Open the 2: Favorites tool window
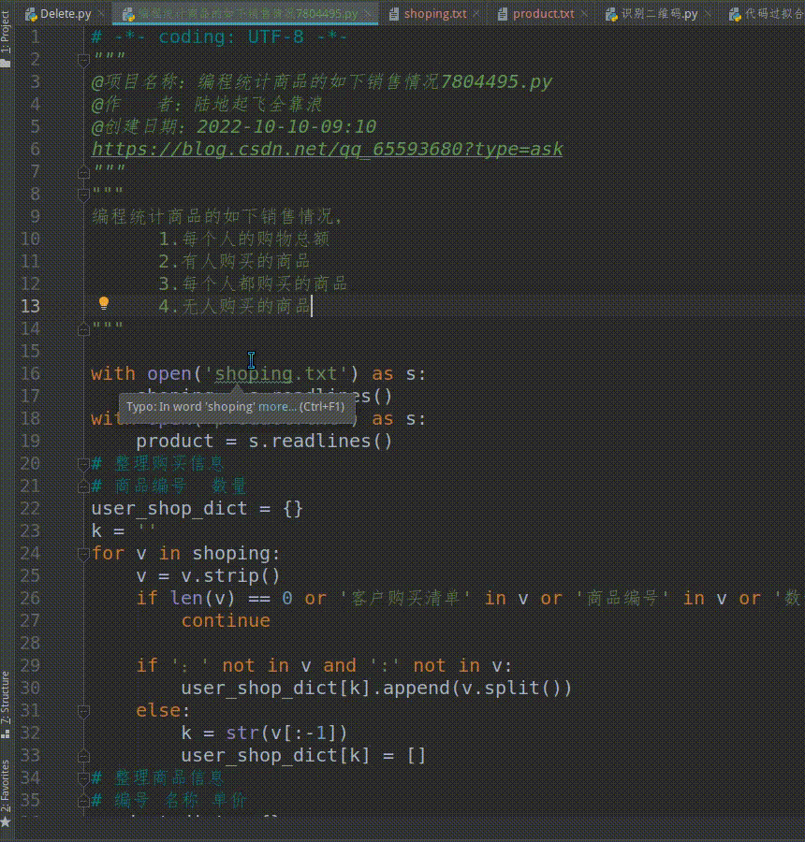Image resolution: width=805 pixels, height=842 pixels. pos(6,792)
